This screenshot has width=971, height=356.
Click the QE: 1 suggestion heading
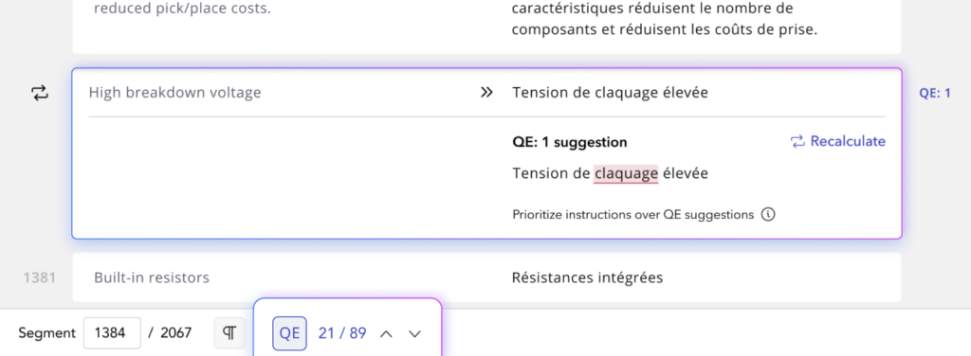(570, 143)
